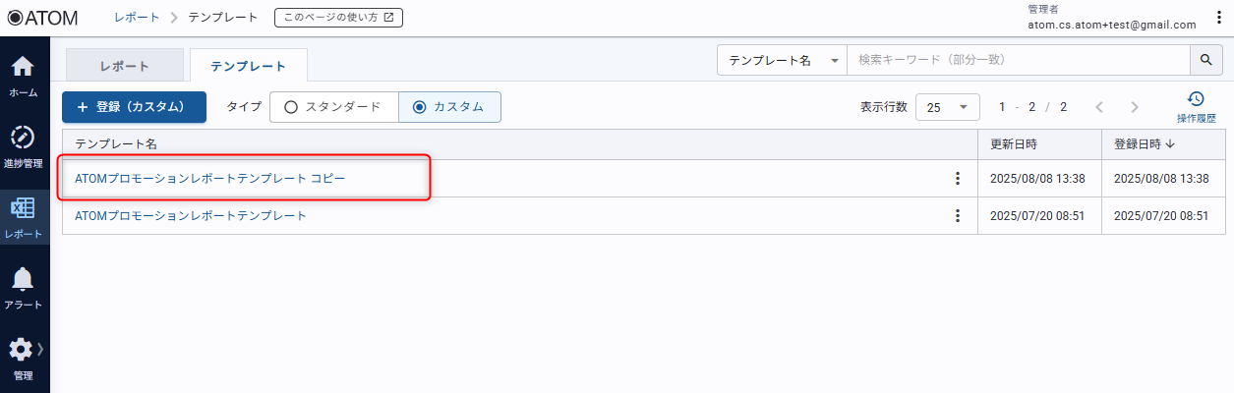Viewport: 1234px width, 393px height.
Task: Click the 登録（カスタム） button
Action: coord(134,107)
